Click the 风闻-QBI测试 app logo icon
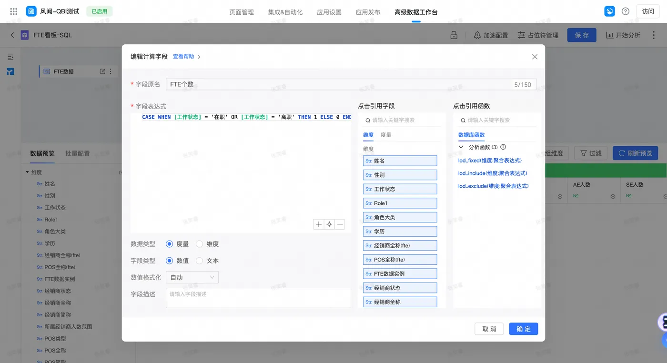 pos(31,11)
